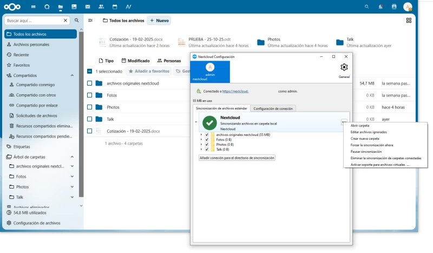The height and width of the screenshot is (253, 433).
Task: Expand archivos originales nextcl... in folder tree
Action: 72,166
